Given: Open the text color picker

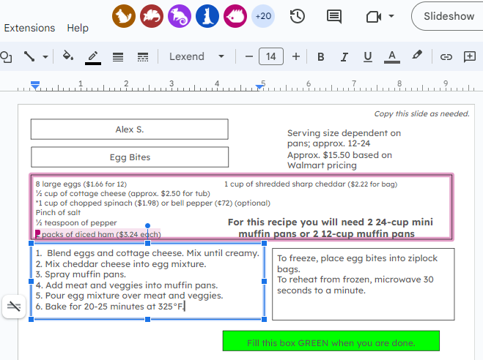Looking at the screenshot, I should (391, 56).
